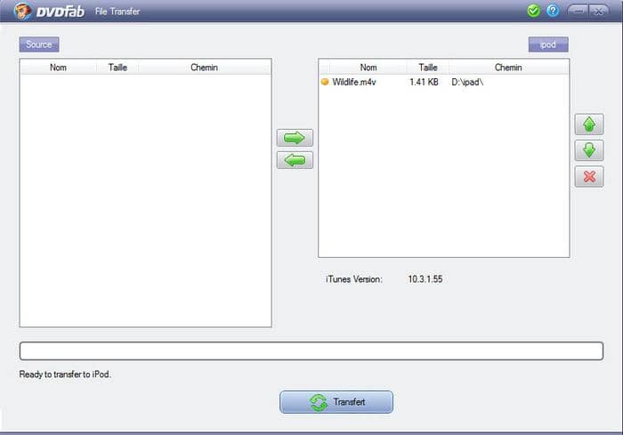Close the DVDFab File Transfer window

(599, 11)
